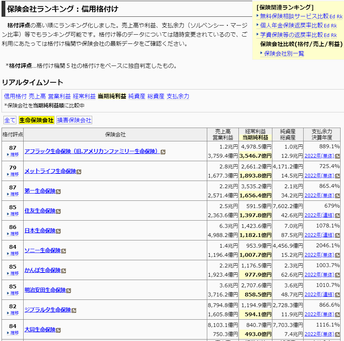Click icon after 2022年(単体) in 第一生命 row
This screenshot has width=344, height=341.
[338, 196]
